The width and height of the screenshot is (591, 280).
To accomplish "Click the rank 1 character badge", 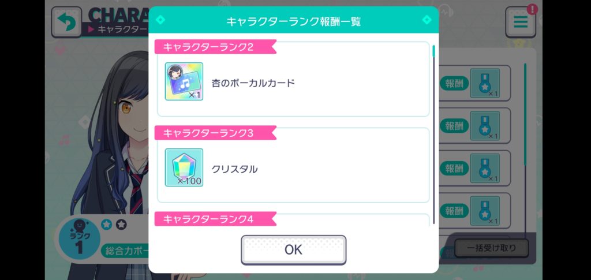I will (79, 238).
